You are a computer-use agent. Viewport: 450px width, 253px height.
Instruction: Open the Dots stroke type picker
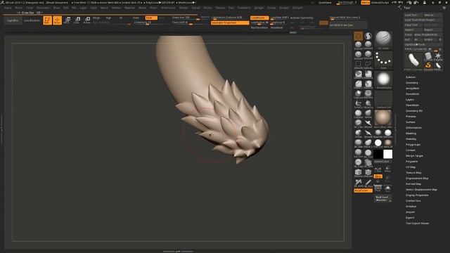coord(383,60)
